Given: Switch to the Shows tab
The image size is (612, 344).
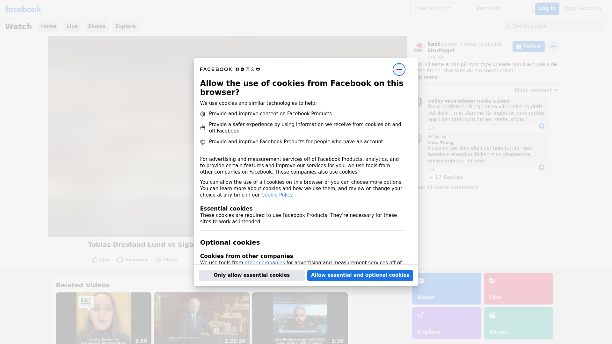Looking at the screenshot, I should click(x=97, y=27).
